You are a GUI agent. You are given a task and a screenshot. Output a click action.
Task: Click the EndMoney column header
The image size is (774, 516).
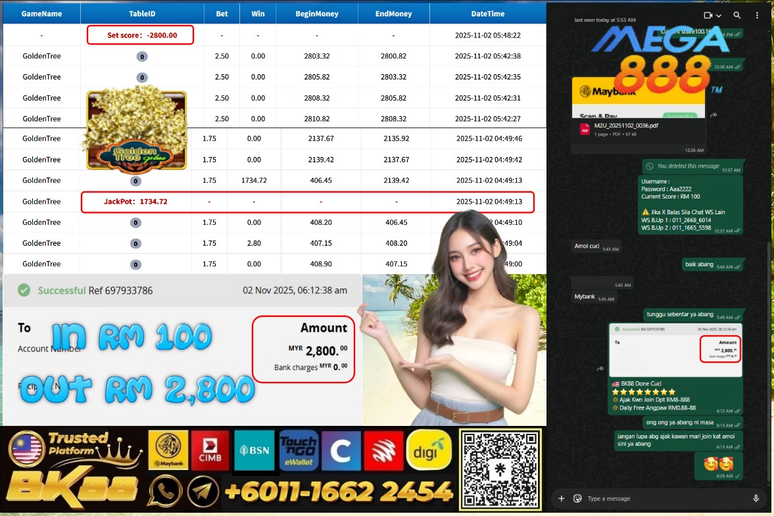click(393, 13)
